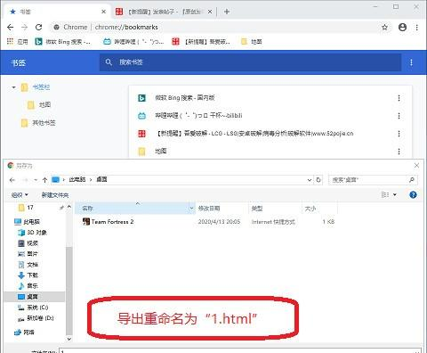Click the search desktop field
Viewport: 427px width, 353px height.
coord(373,180)
